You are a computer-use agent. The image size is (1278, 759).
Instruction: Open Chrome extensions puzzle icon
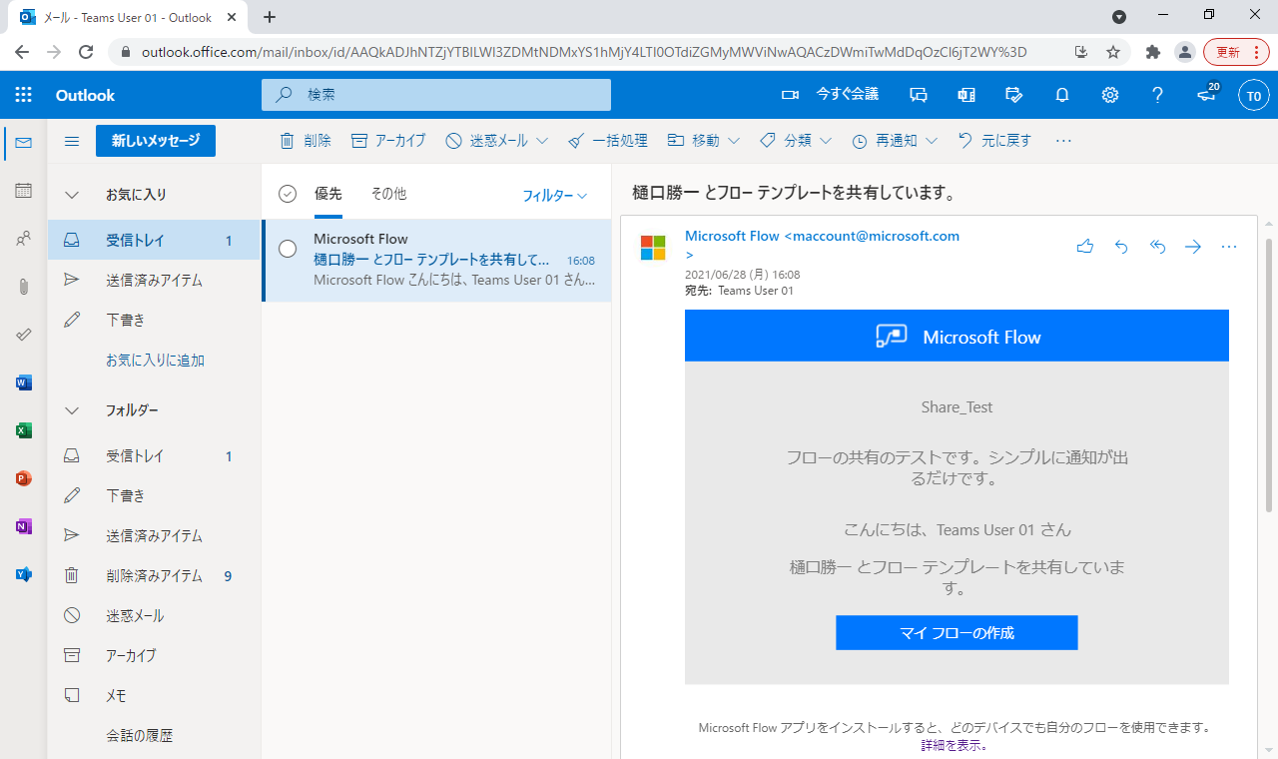1153,52
